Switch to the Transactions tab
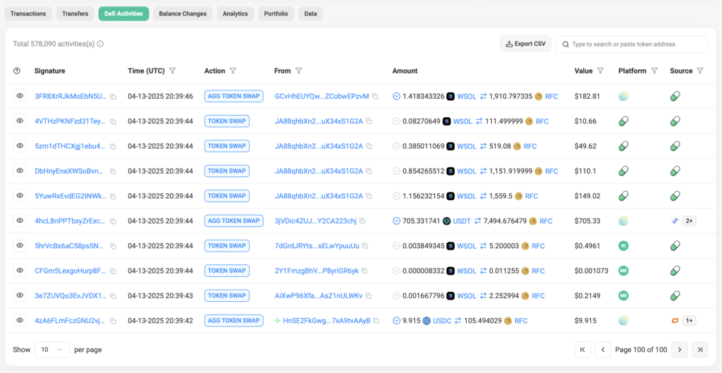 [28, 14]
